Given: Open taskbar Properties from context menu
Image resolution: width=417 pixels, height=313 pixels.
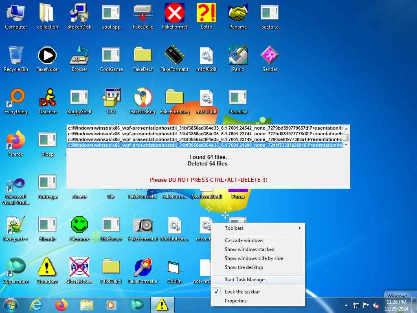Looking at the screenshot, I should click(258, 301).
